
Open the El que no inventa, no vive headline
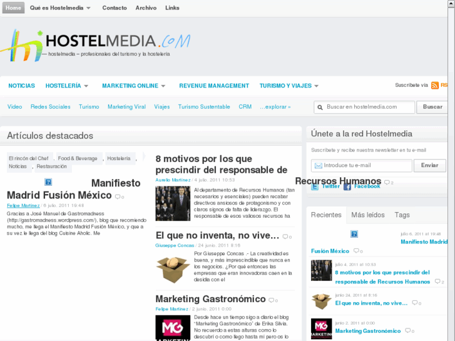pos(217,235)
